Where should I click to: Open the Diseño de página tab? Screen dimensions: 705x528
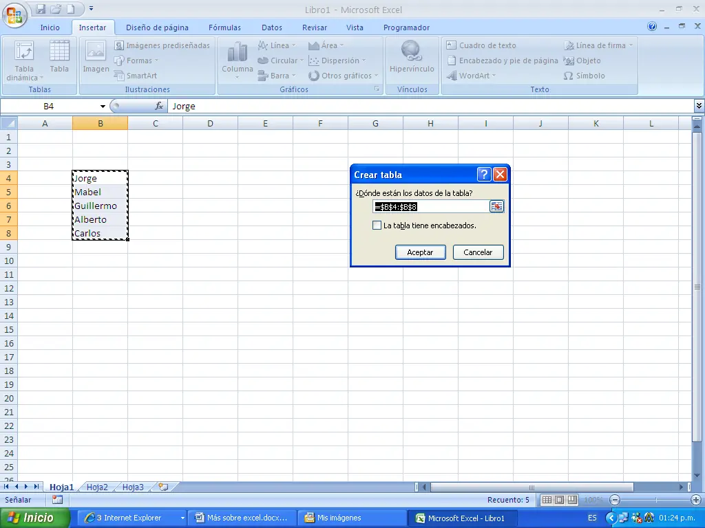(158, 27)
